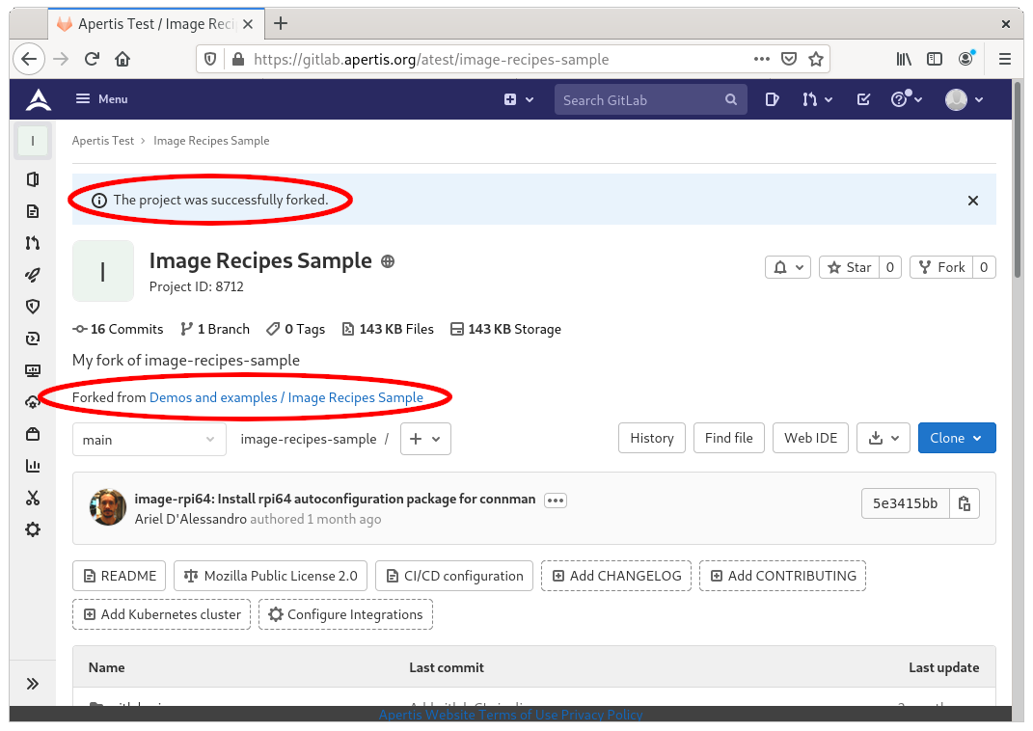The image size is (1033, 731).
Task: Open page actions three-dot menu in address bar
Action: click(762, 59)
